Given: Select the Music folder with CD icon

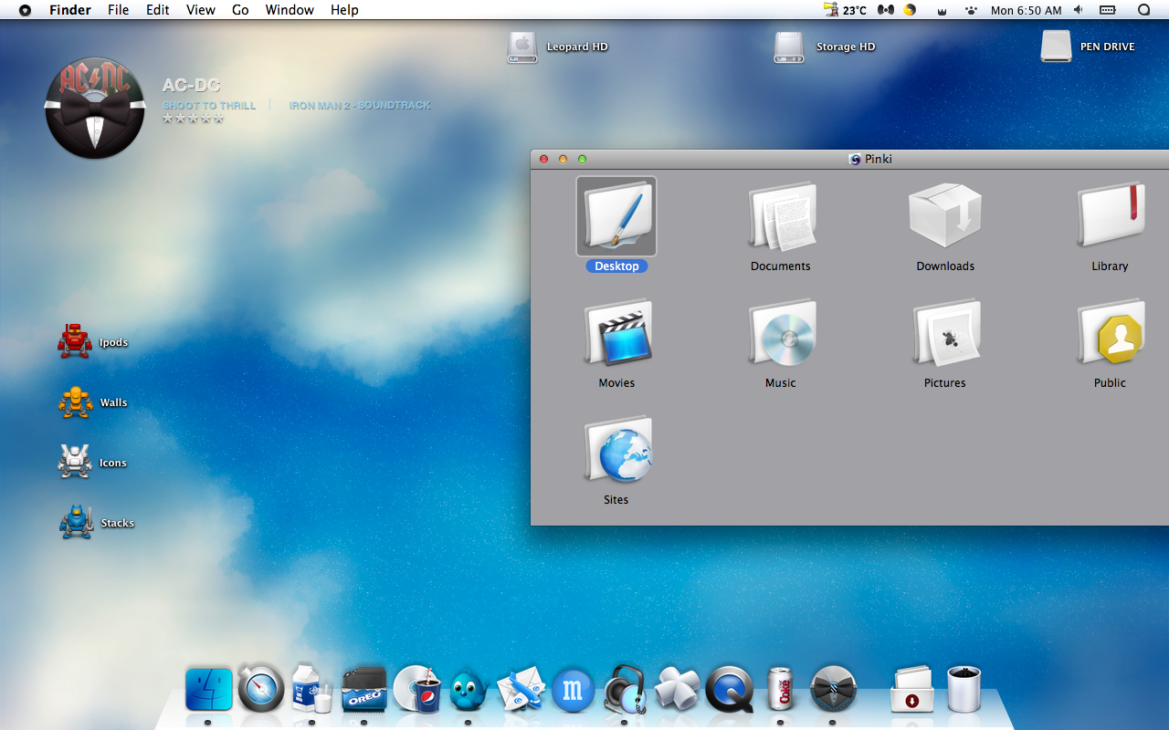Looking at the screenshot, I should (x=781, y=333).
